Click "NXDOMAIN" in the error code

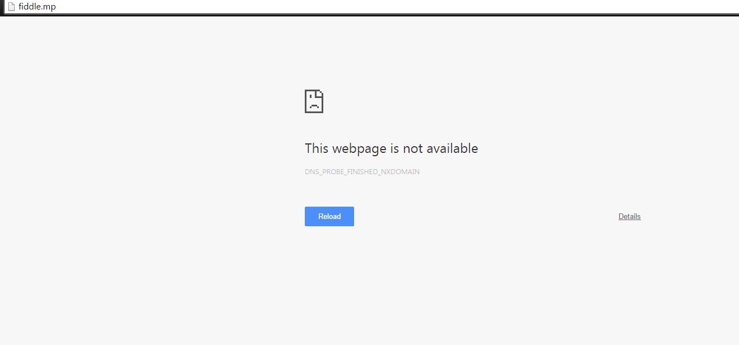coord(400,172)
